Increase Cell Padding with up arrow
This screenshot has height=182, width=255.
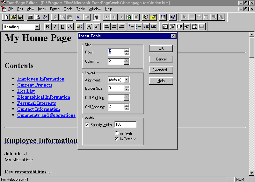pyautogui.click(x=127, y=96)
